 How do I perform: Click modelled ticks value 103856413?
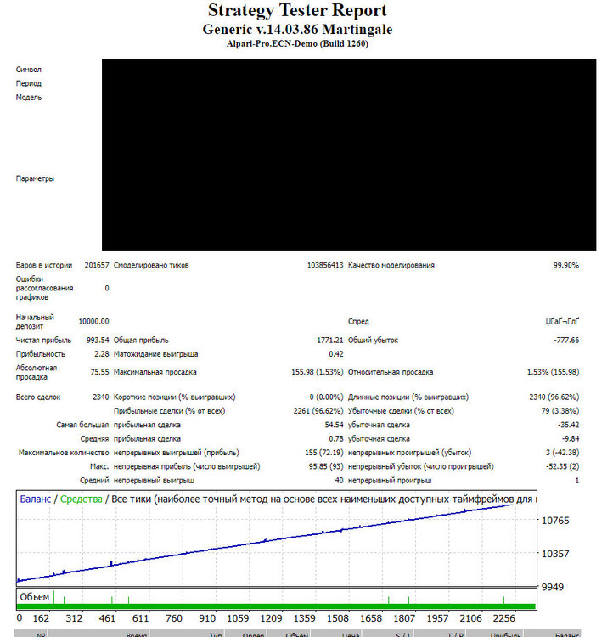pyautogui.click(x=325, y=265)
